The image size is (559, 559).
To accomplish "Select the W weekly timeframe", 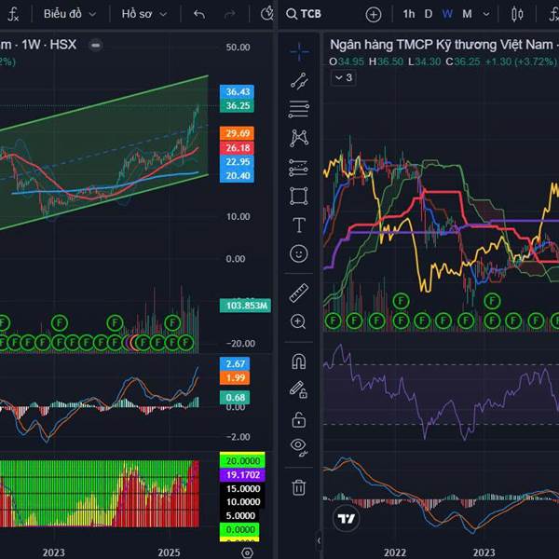I will [x=447, y=14].
